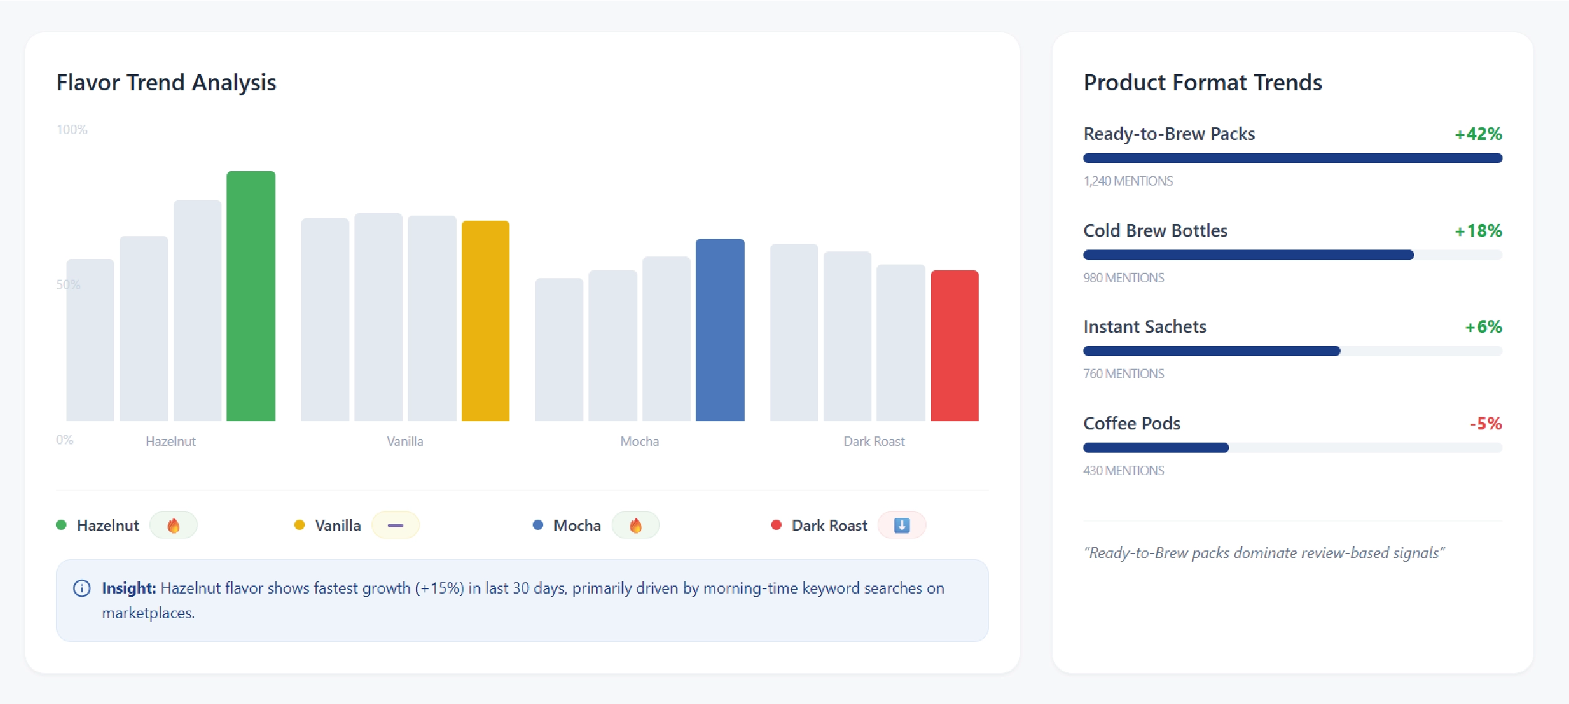Image resolution: width=1569 pixels, height=704 pixels.
Task: Click the green Hazelnut legend dot
Action: pyautogui.click(x=61, y=525)
